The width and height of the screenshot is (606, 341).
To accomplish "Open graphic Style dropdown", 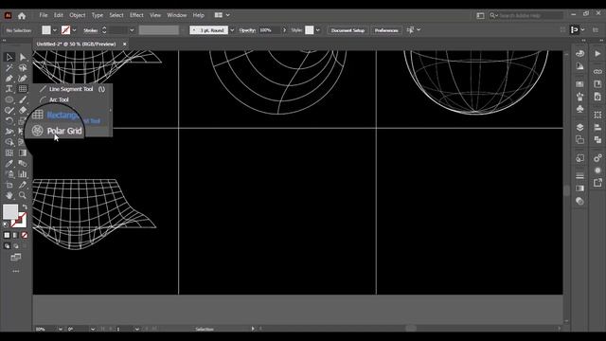I will click(318, 30).
